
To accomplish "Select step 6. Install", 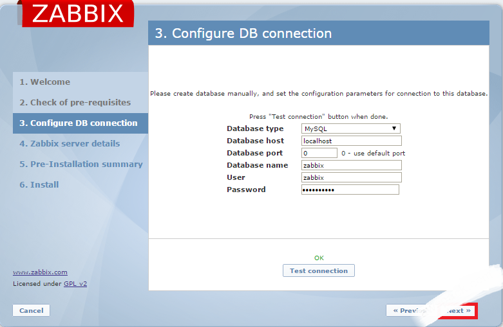I will tap(81, 184).
